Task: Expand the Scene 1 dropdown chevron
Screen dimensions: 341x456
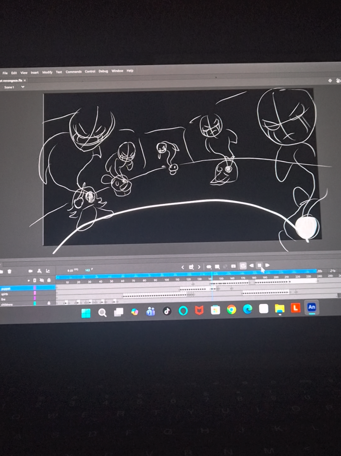Action: click(23, 87)
